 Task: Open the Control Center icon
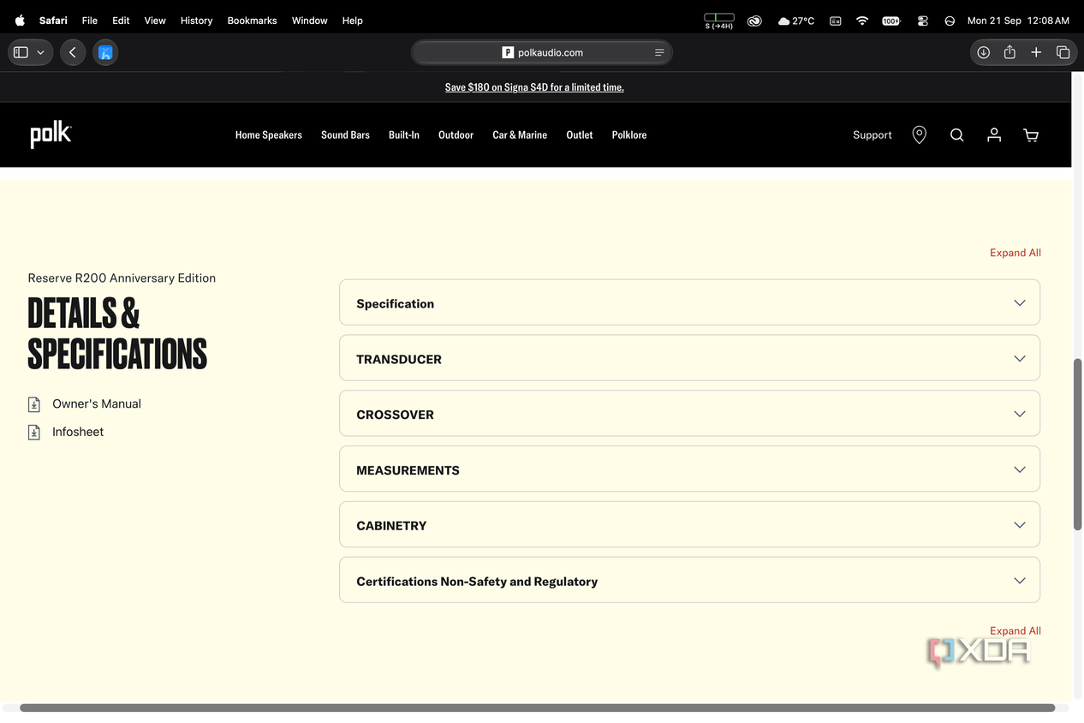click(922, 21)
